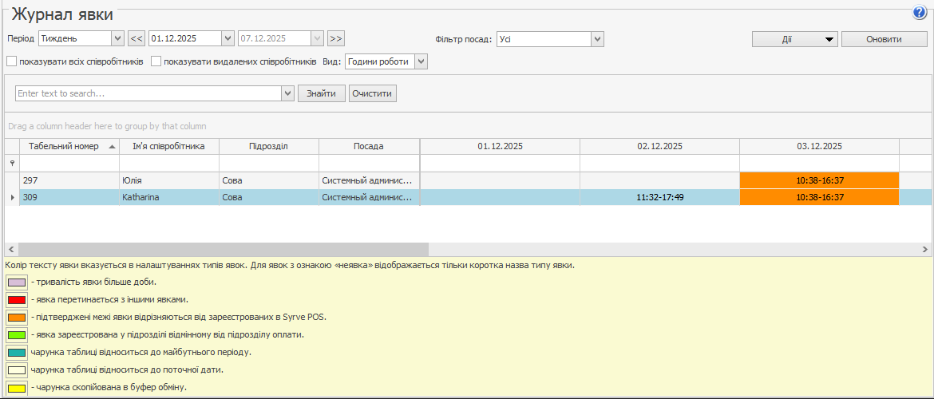
Task: Click the orange legend color swatch
Action: 17,317
